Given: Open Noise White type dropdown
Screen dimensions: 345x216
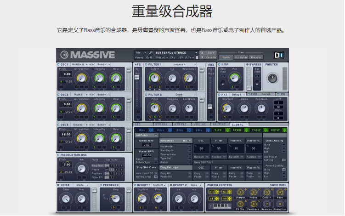Looking at the screenshot, I should (81, 185).
